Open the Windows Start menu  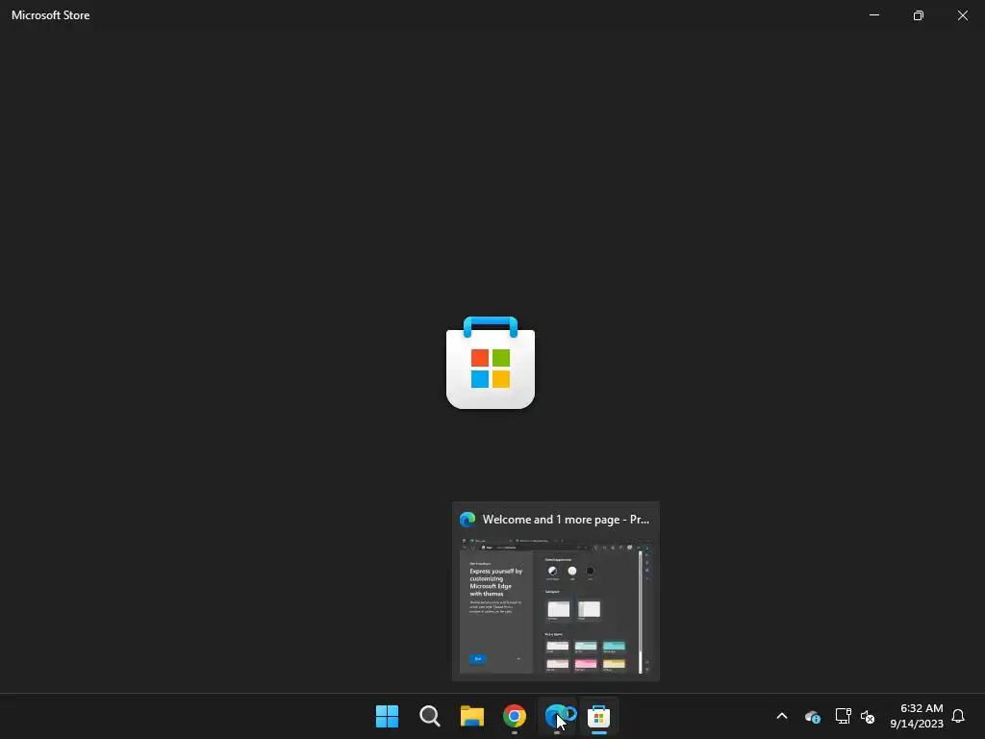click(x=387, y=716)
